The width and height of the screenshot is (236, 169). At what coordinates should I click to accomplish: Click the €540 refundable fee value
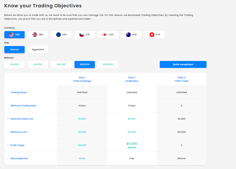pyautogui.click(x=82, y=158)
